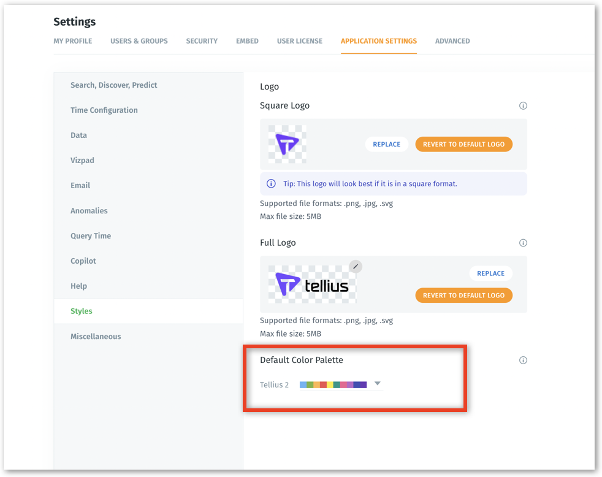The width and height of the screenshot is (602, 477).
Task: Replace the full logo
Action: click(x=490, y=273)
